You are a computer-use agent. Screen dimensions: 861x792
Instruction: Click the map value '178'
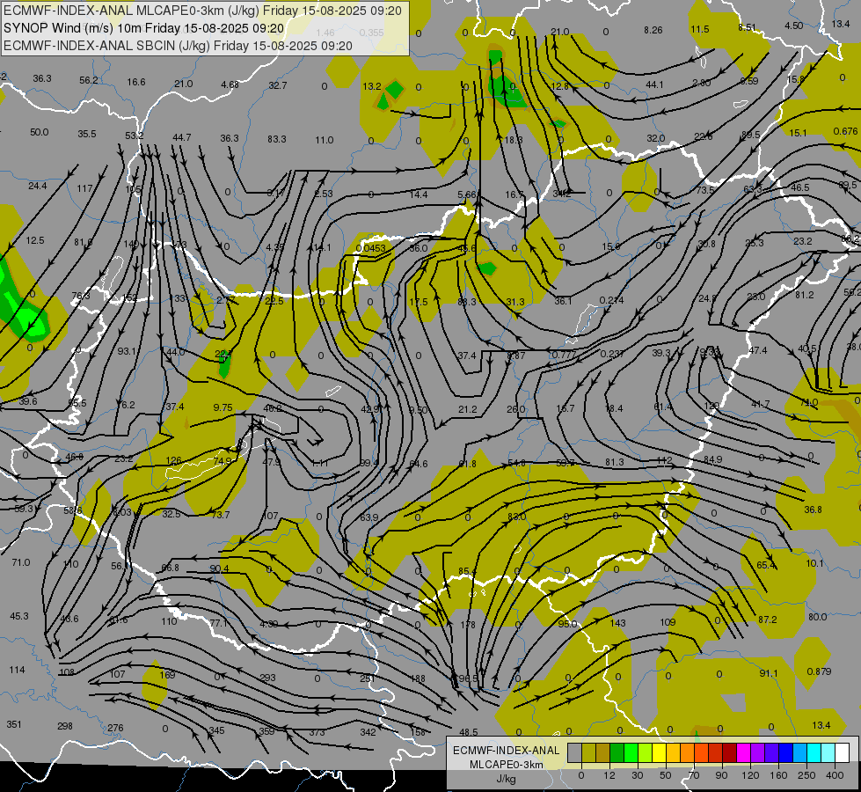467,625
